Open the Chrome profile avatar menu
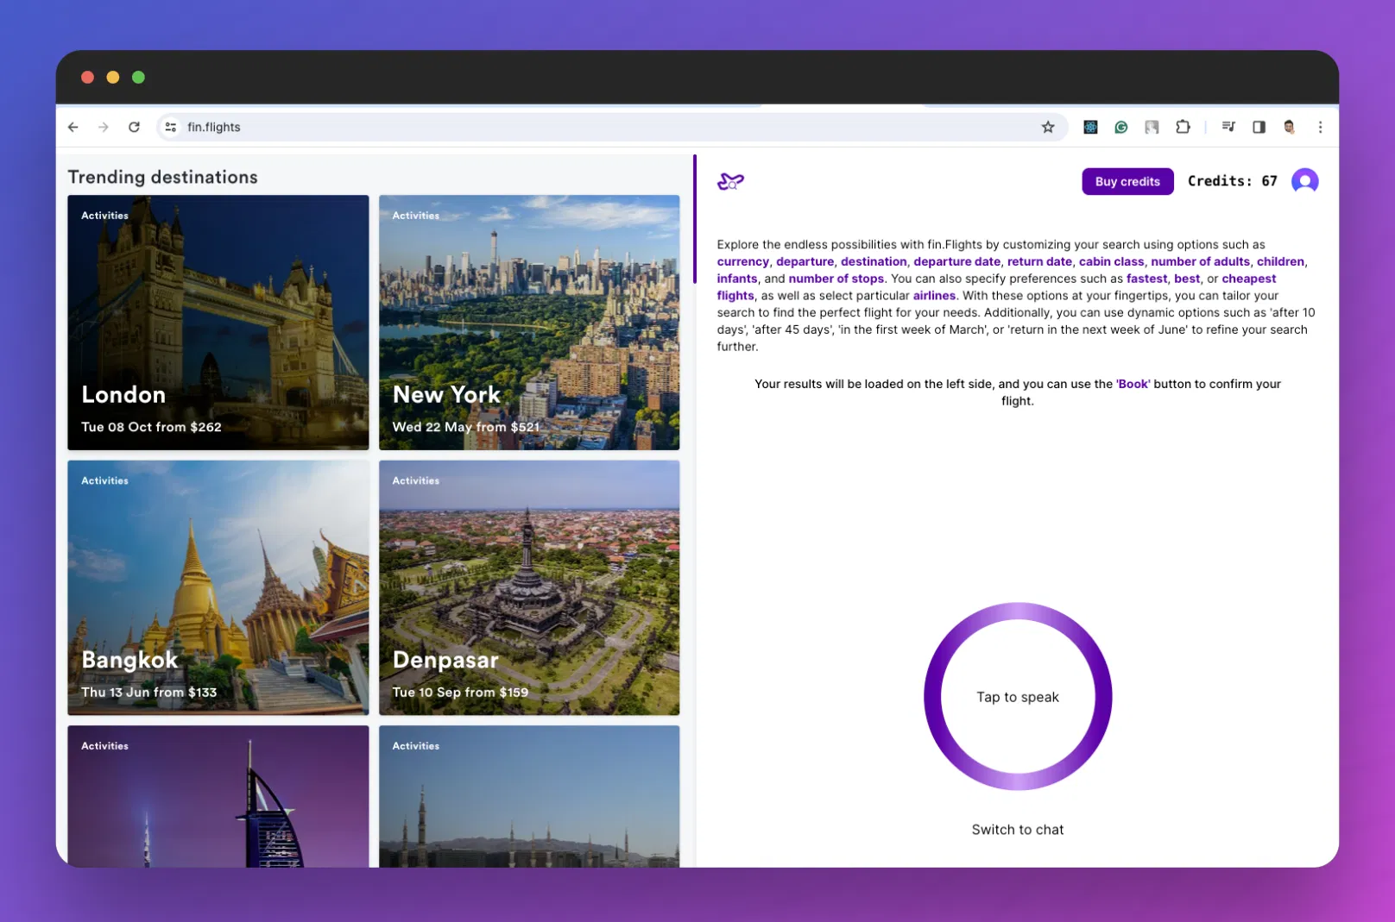The image size is (1395, 922). [1289, 128]
